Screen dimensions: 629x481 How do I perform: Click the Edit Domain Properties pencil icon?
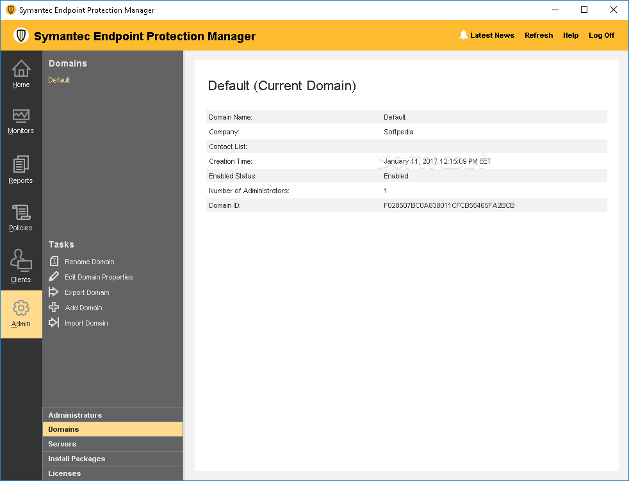coord(54,277)
